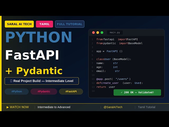Click the 200 OK Validated green banner
Image resolution: width=169 pixels, height=127 pixels.
137,92
